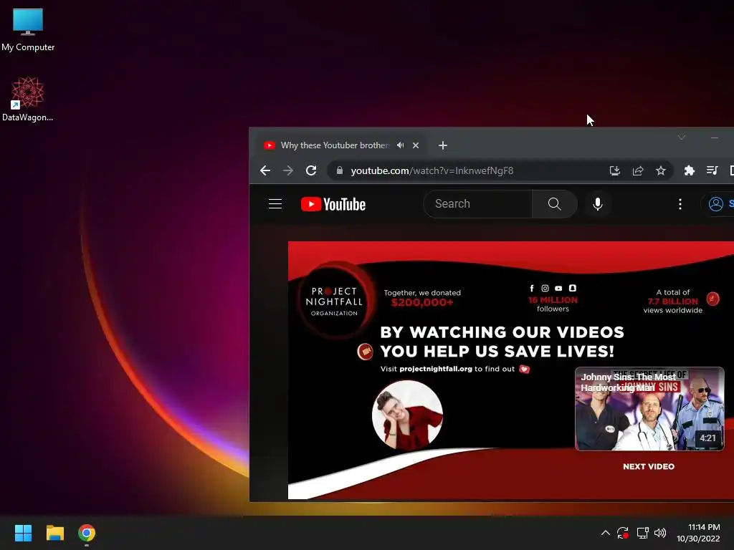Open network status tray icon
This screenshot has height=550, width=734.
pos(642,533)
